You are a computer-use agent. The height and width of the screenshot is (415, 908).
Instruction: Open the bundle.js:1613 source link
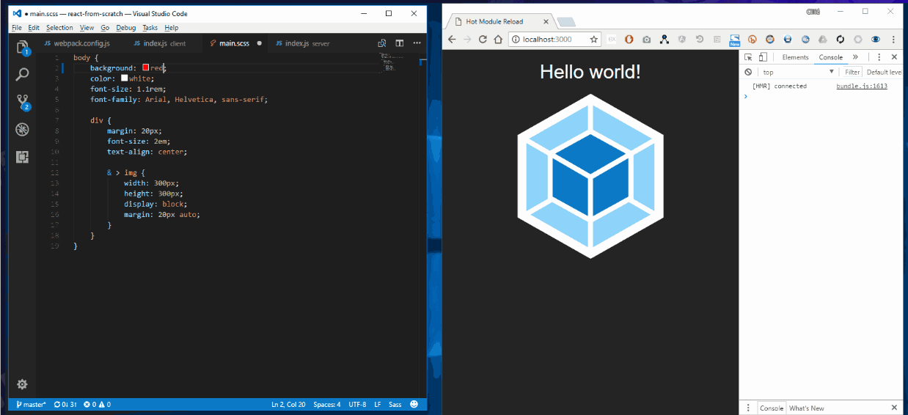click(862, 86)
